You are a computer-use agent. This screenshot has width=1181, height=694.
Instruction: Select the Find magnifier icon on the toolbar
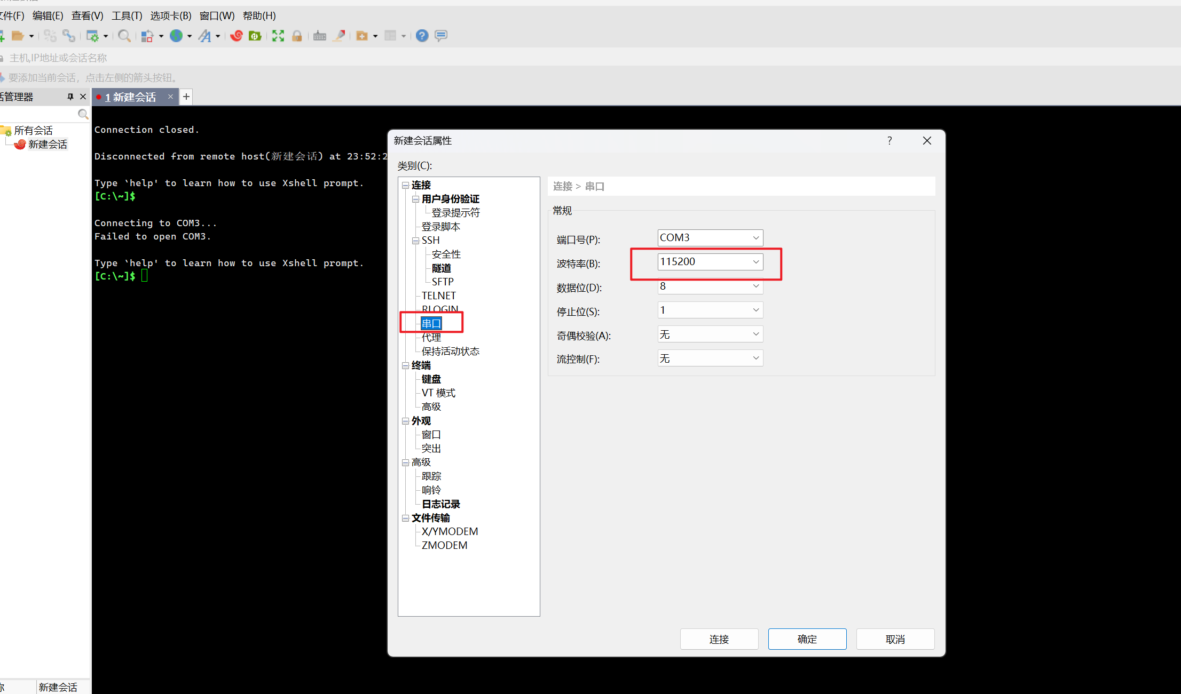[x=124, y=36]
